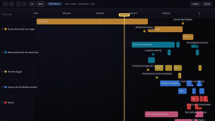The width and height of the screenshot is (215, 121).
Task: Jump to Now
Action: coord(41,4)
